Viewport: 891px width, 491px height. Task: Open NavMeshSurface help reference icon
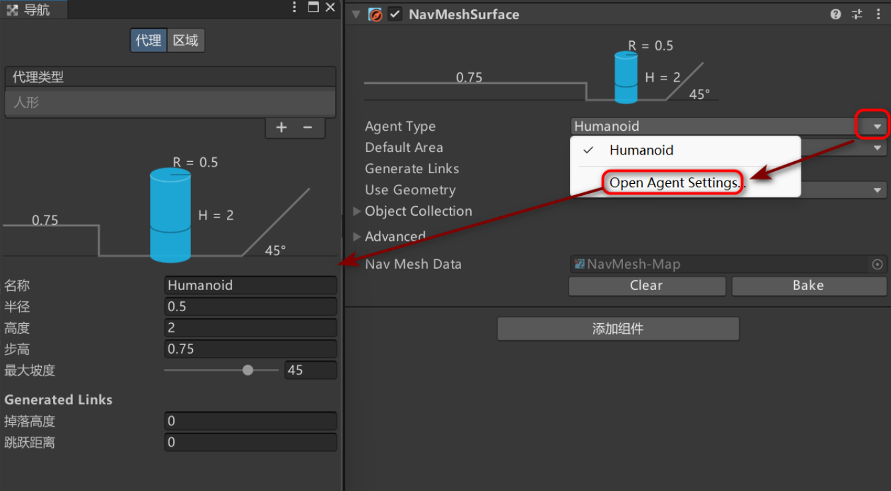coord(836,15)
